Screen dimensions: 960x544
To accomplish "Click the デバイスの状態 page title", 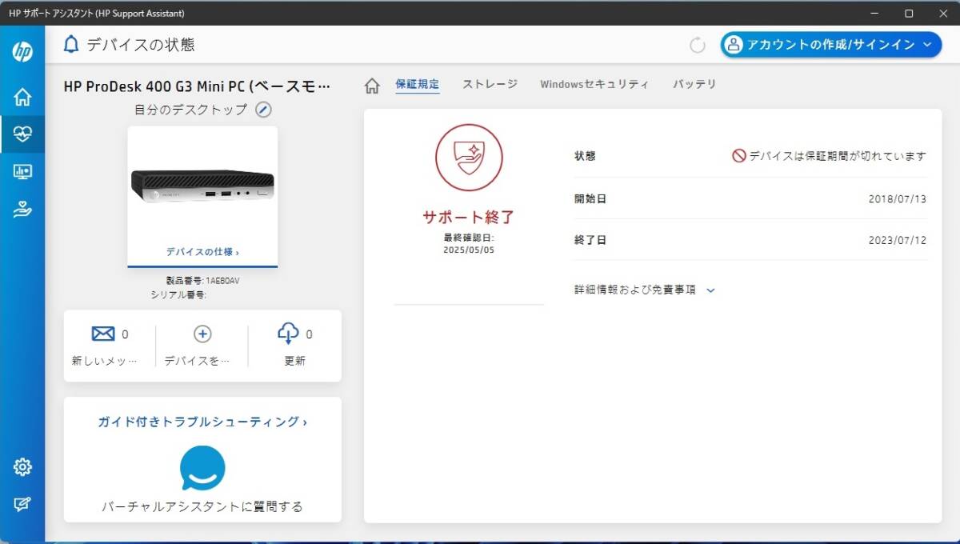I will pos(141,45).
